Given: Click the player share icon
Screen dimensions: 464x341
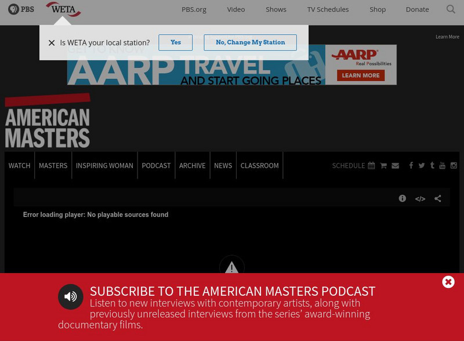Looking at the screenshot, I should tap(438, 198).
